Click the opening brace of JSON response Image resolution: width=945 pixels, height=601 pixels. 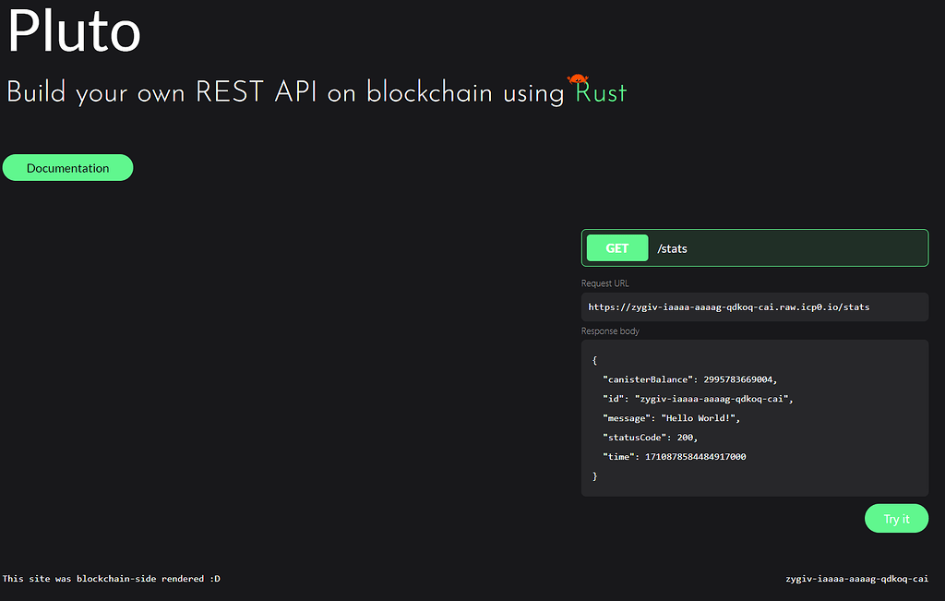(x=595, y=360)
